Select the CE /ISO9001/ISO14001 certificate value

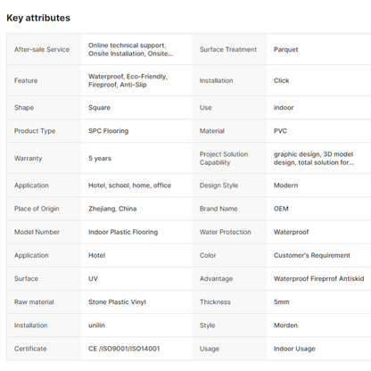pos(124,349)
